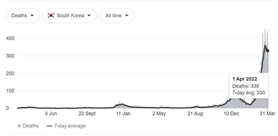Click the 3 Jun x-axis label
The width and height of the screenshot is (278, 136).
point(51,114)
